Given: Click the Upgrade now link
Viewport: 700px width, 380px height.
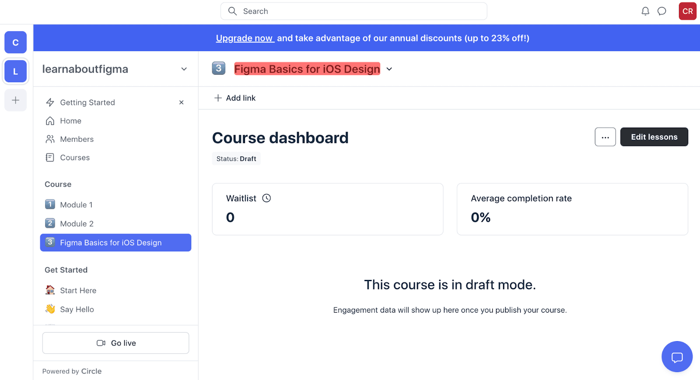Looking at the screenshot, I should (x=245, y=38).
